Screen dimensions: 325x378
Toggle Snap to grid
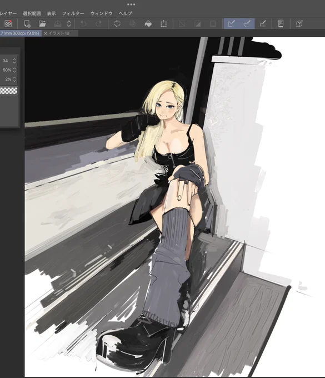tap(263, 23)
